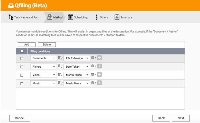Delete the Picture condition with trash icon

point(59,66)
